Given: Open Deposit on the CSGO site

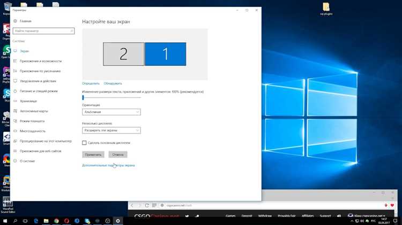Looking at the screenshot, I should tap(247, 216).
